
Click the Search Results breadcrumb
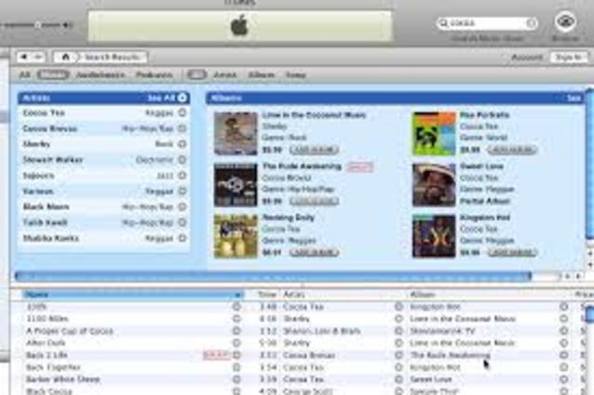click(112, 57)
